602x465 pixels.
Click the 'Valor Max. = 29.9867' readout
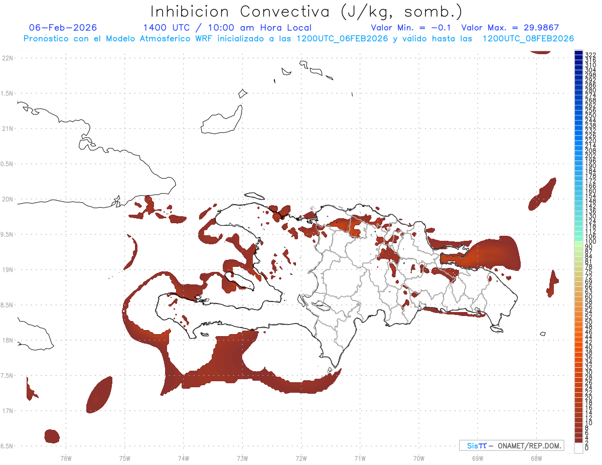coord(510,28)
